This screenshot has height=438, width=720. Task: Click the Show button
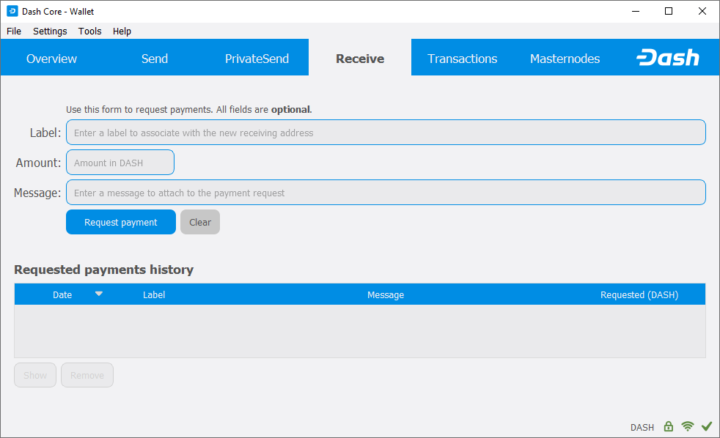coord(35,375)
